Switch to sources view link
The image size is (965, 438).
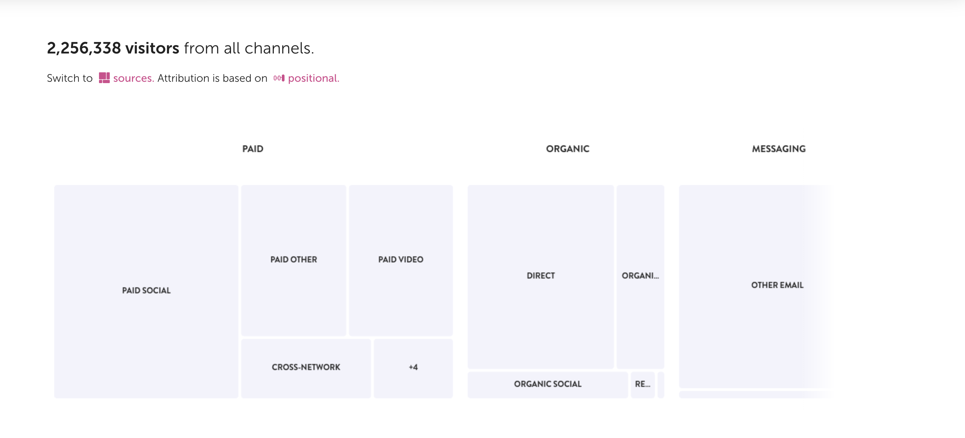coord(133,78)
